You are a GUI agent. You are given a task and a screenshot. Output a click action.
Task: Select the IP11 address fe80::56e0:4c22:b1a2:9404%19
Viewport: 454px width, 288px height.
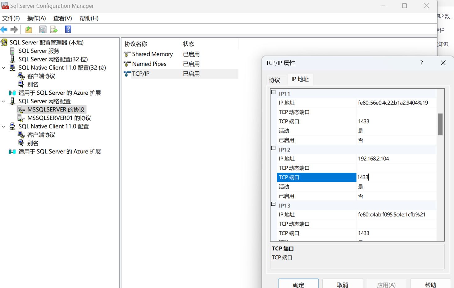pos(393,103)
